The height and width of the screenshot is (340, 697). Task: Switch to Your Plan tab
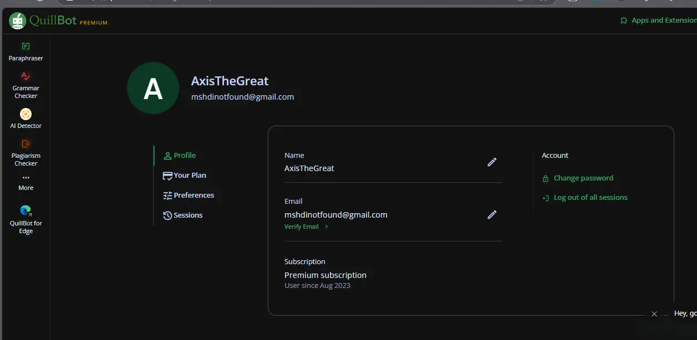pos(185,176)
